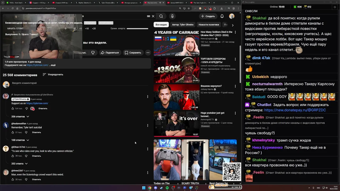340x191 pixels.
Task: Click the КОПИРОВАТЬ overlay button
Action: 106,23
